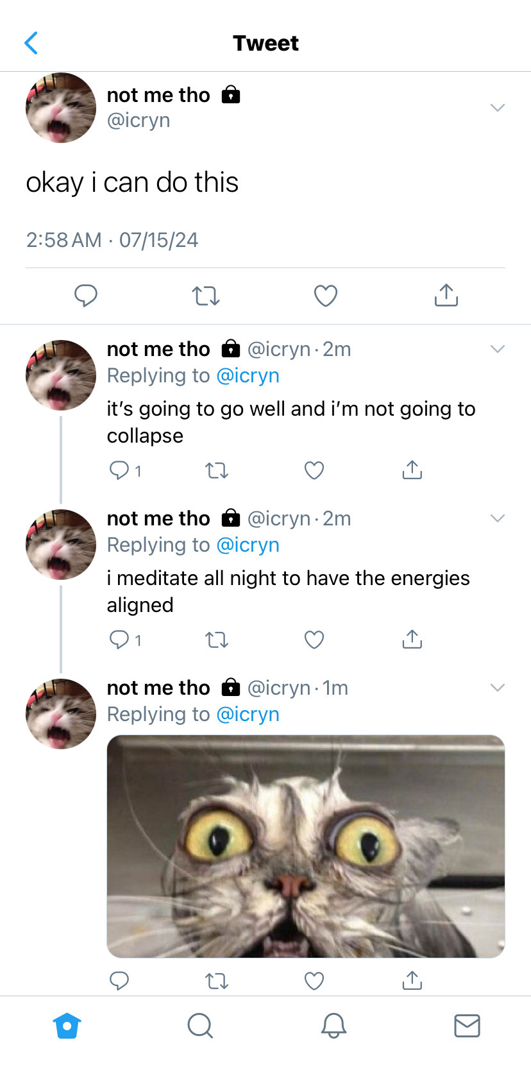Screen dimensions: 531x1079
Task: Share the main tweet
Action: click(x=446, y=296)
